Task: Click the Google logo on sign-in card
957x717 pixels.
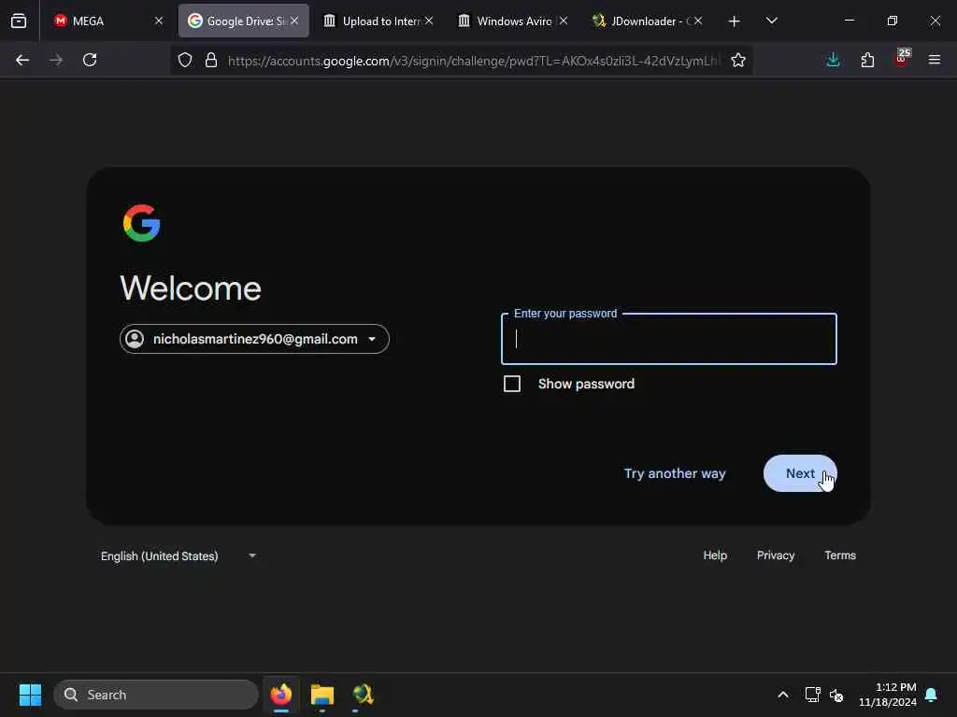Action: [x=142, y=223]
